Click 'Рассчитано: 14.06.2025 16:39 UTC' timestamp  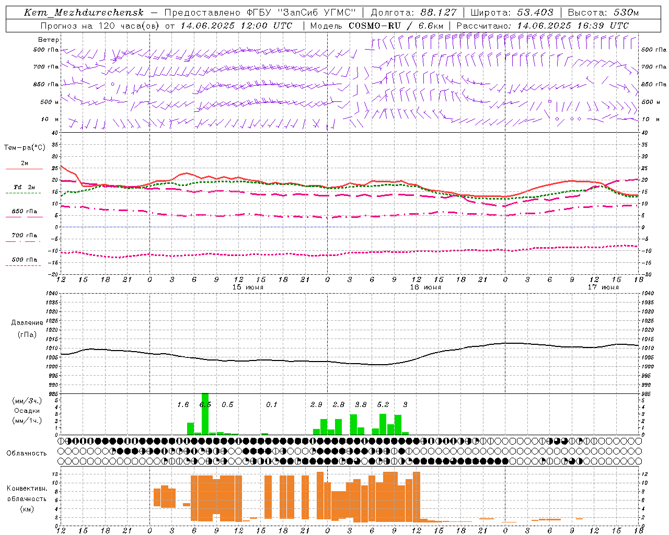[x=543, y=26]
